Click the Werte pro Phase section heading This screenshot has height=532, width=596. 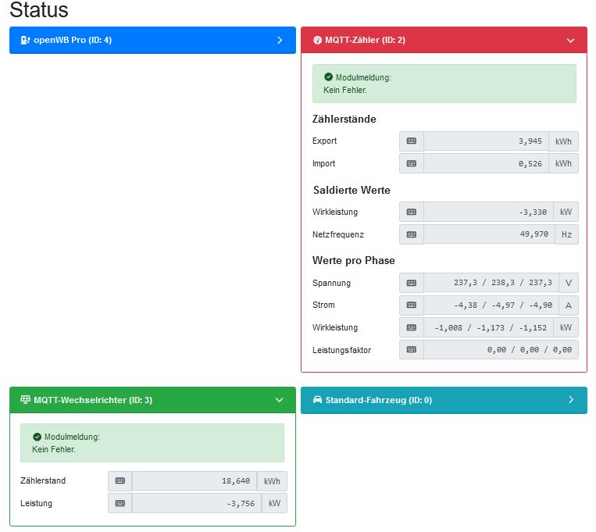click(x=354, y=260)
